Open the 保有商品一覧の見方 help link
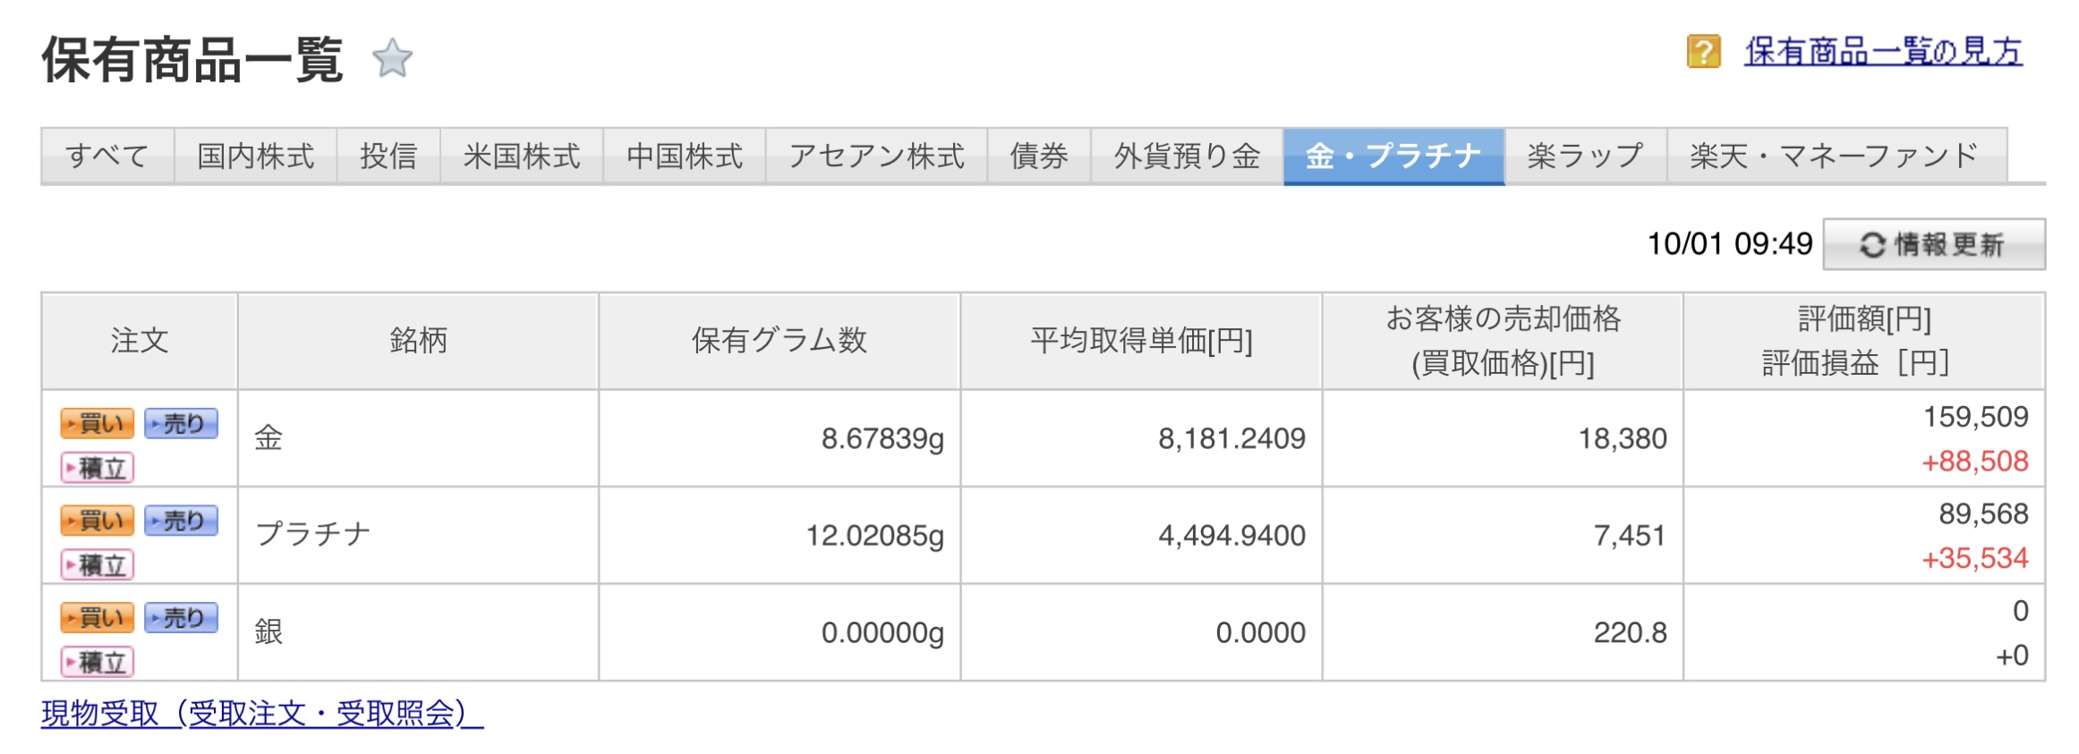Screen dimensions: 2079x754 coord(1883,52)
